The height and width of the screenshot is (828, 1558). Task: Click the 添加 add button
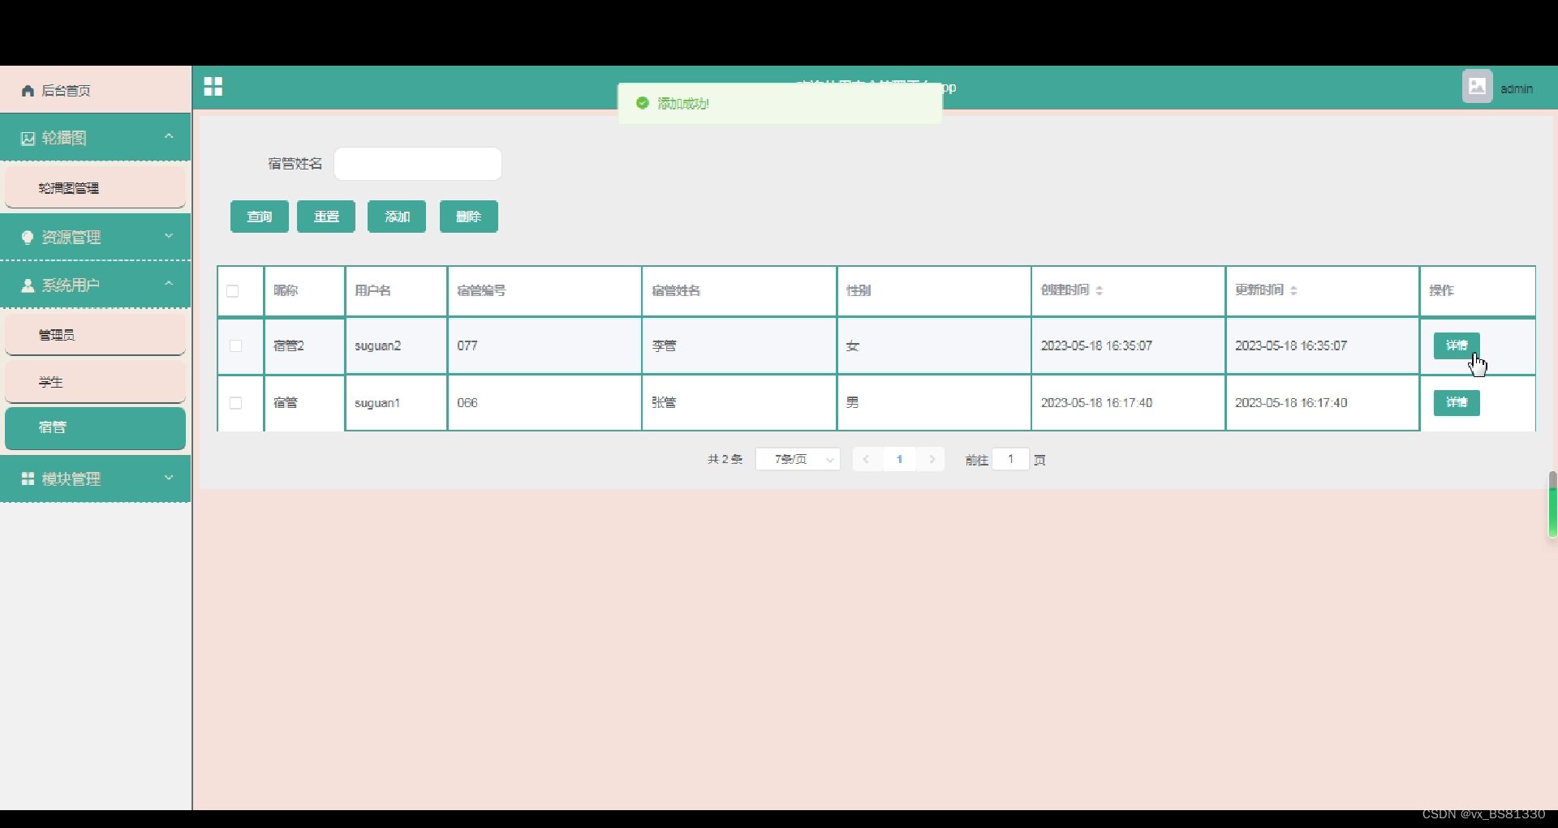point(397,217)
